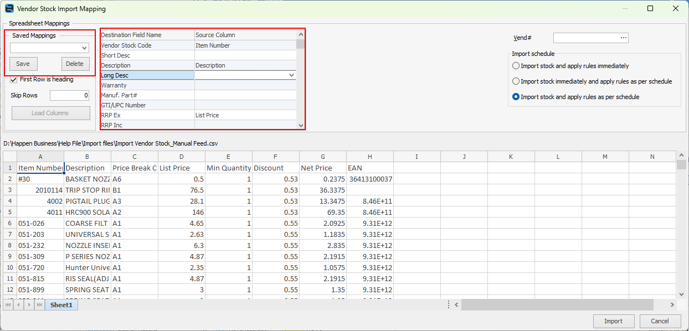Click the spreadsheet horizontal scrollbar left arrow

[457, 304]
